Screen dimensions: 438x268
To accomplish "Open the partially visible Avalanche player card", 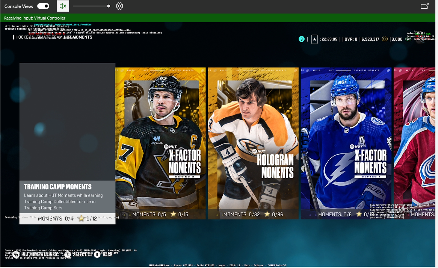I will coord(415,143).
